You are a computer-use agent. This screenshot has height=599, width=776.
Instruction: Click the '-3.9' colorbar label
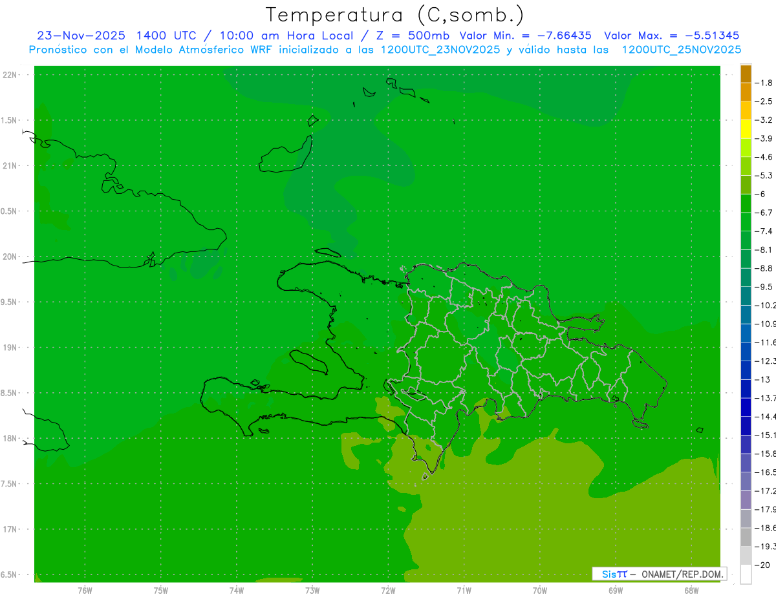(x=764, y=138)
